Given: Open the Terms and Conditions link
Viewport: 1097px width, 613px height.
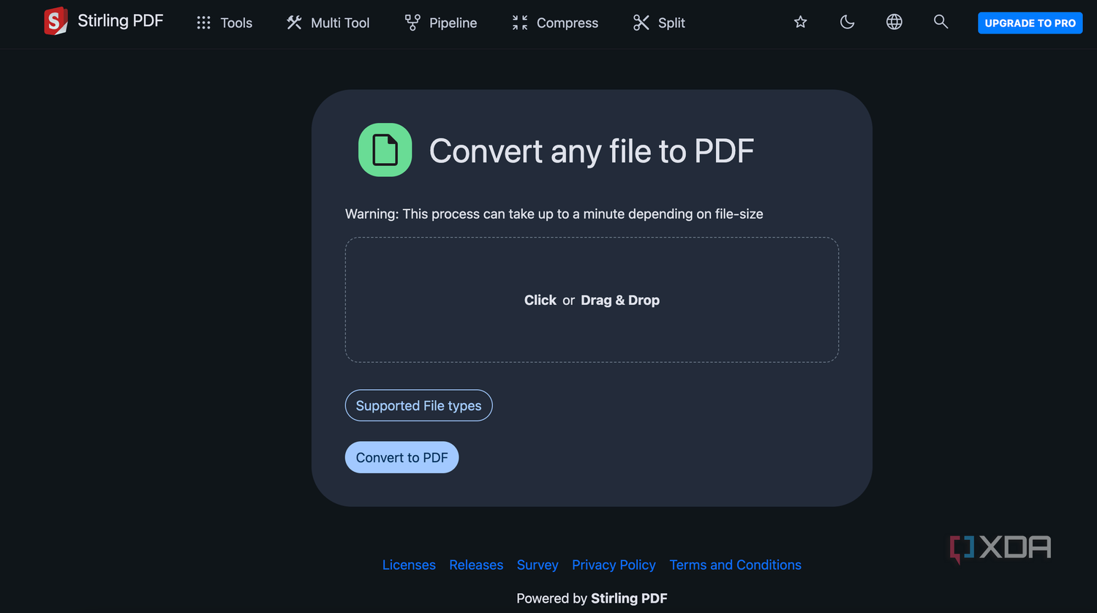Looking at the screenshot, I should tap(736, 565).
